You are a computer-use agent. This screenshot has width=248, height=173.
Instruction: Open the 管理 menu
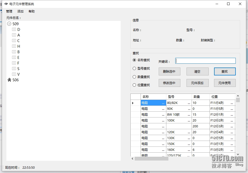9,11
